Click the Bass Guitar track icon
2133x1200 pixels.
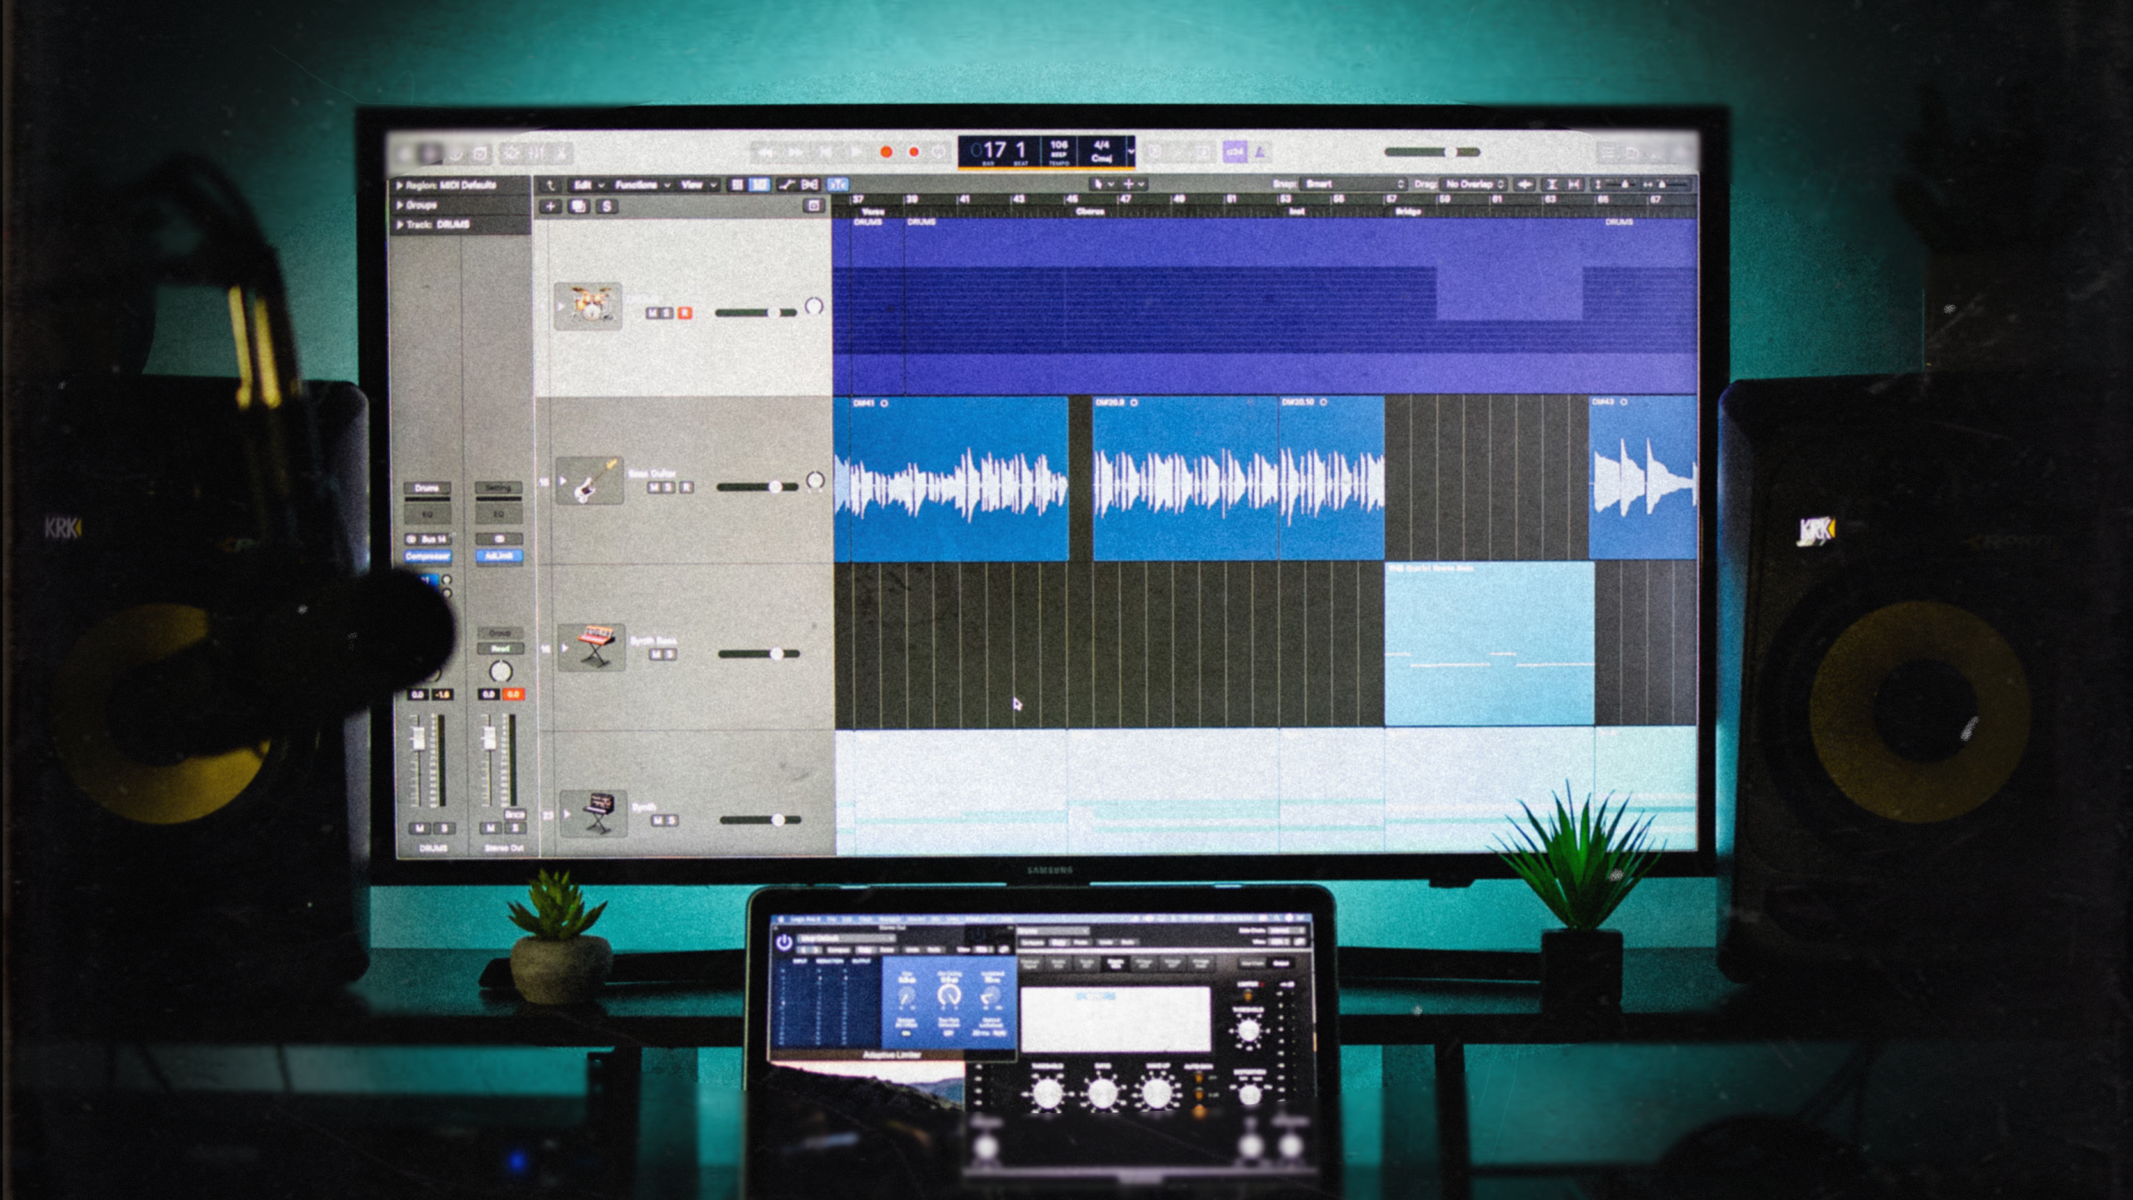point(589,481)
